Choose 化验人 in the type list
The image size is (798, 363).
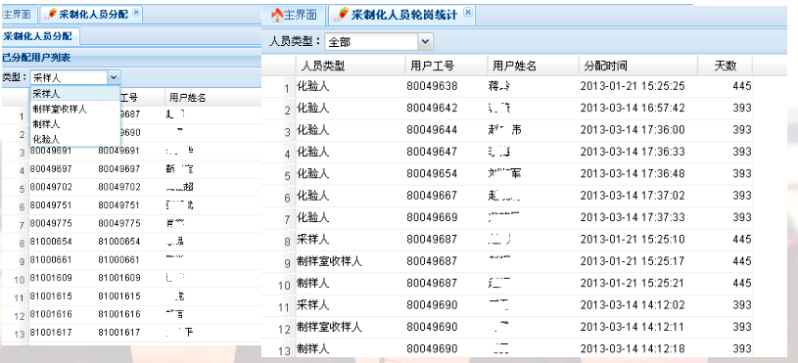(x=46, y=139)
